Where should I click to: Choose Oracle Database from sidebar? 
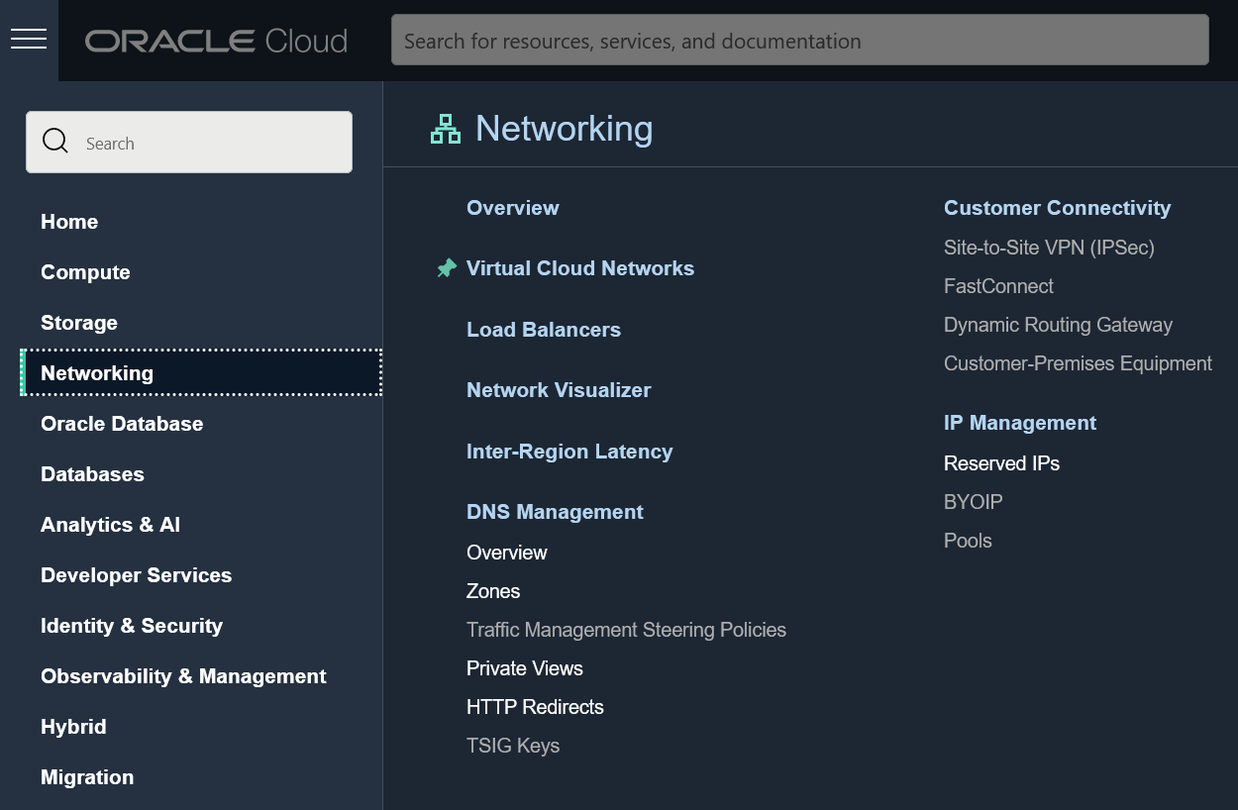pos(122,424)
